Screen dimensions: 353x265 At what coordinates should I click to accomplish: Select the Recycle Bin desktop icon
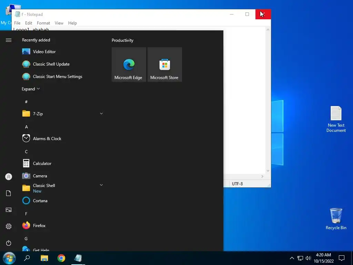pos(336,219)
